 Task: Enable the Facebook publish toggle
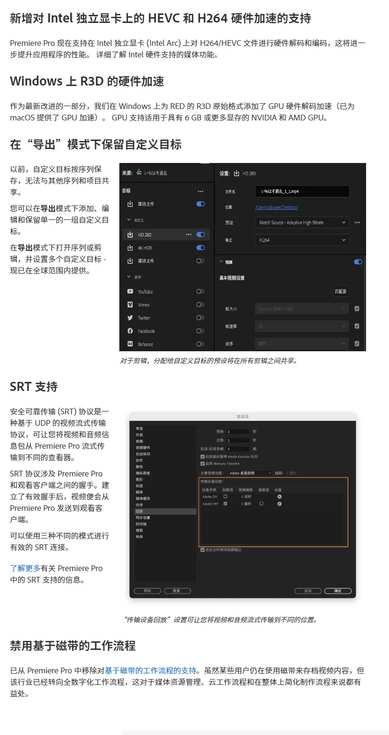coord(200,331)
